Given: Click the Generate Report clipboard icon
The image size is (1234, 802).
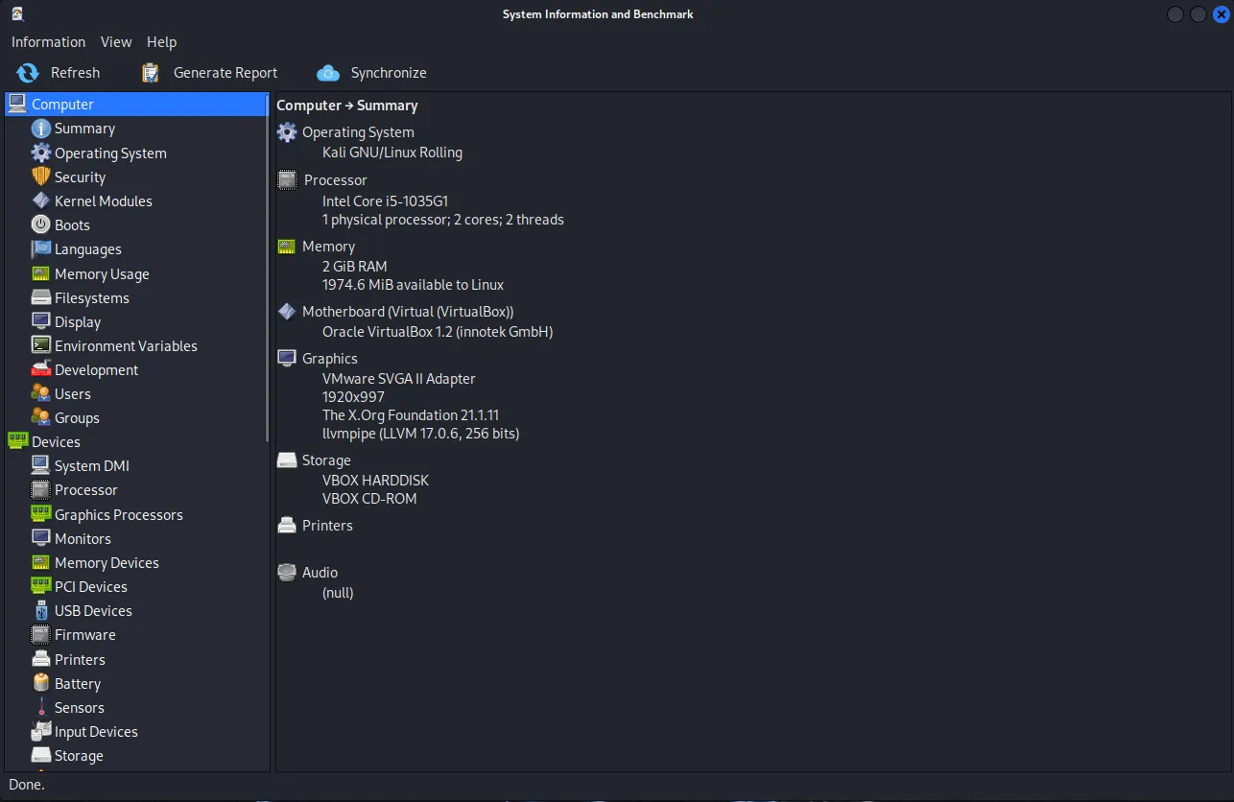Looking at the screenshot, I should 151,73.
